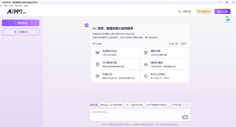The width and height of the screenshot is (236, 127).
Task: Click the 推荐主题 label
Action: pyautogui.click(x=94, y=105)
